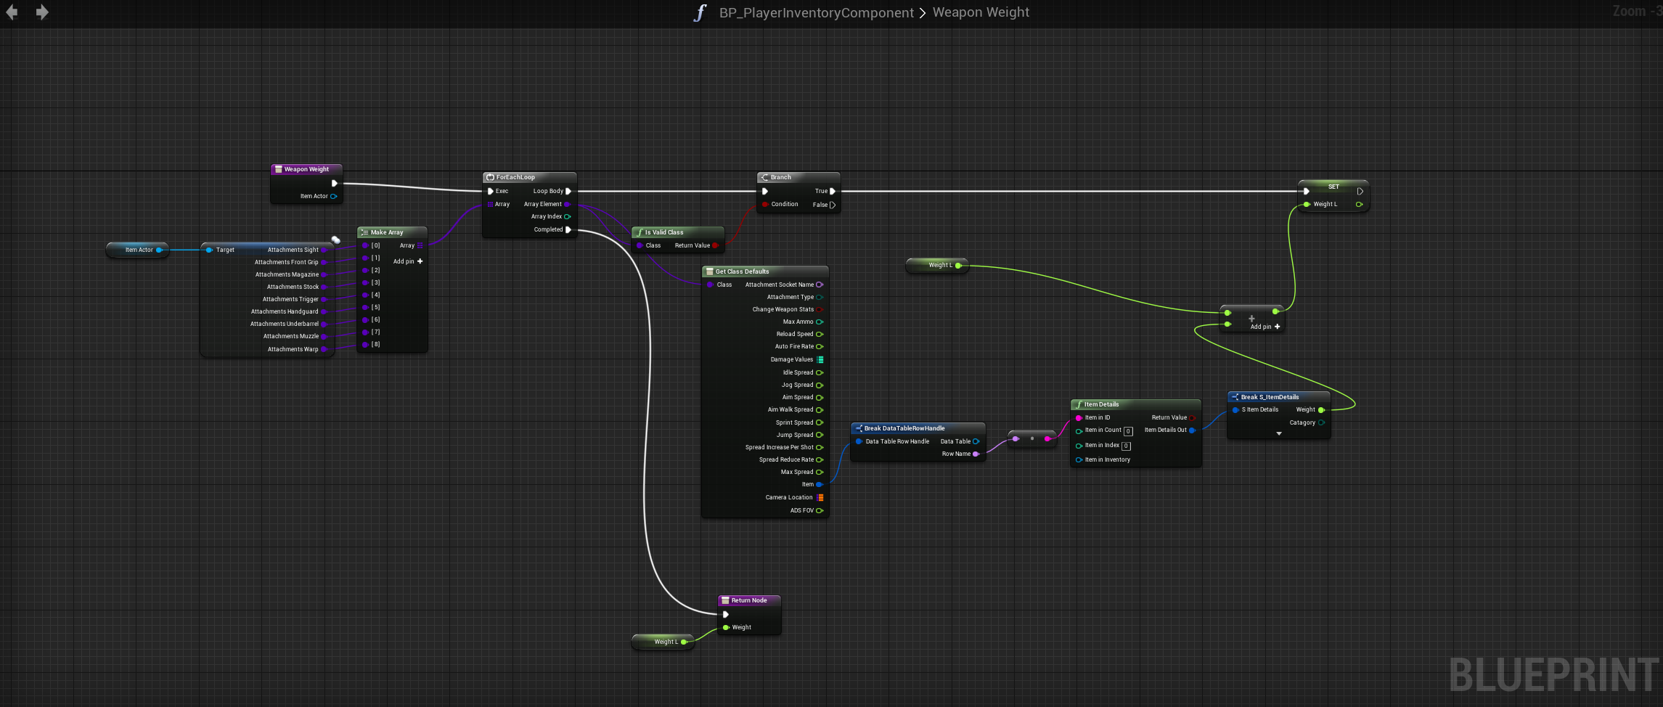This screenshot has height=707, width=1663.
Task: Click the ForEachLoop node header icon
Action: (490, 177)
